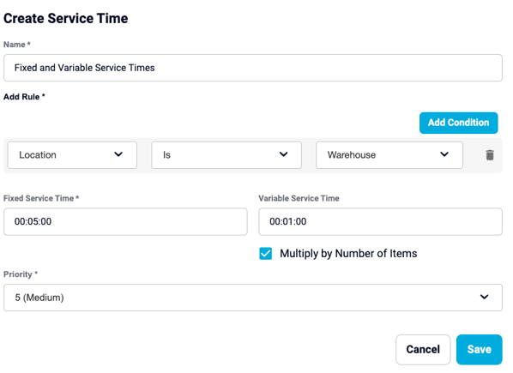Open the Location field dropdown
This screenshot has width=513, height=373.
tap(72, 155)
